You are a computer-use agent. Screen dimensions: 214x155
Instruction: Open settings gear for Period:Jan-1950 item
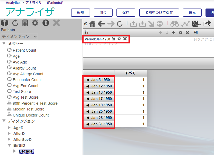coord(119,39)
